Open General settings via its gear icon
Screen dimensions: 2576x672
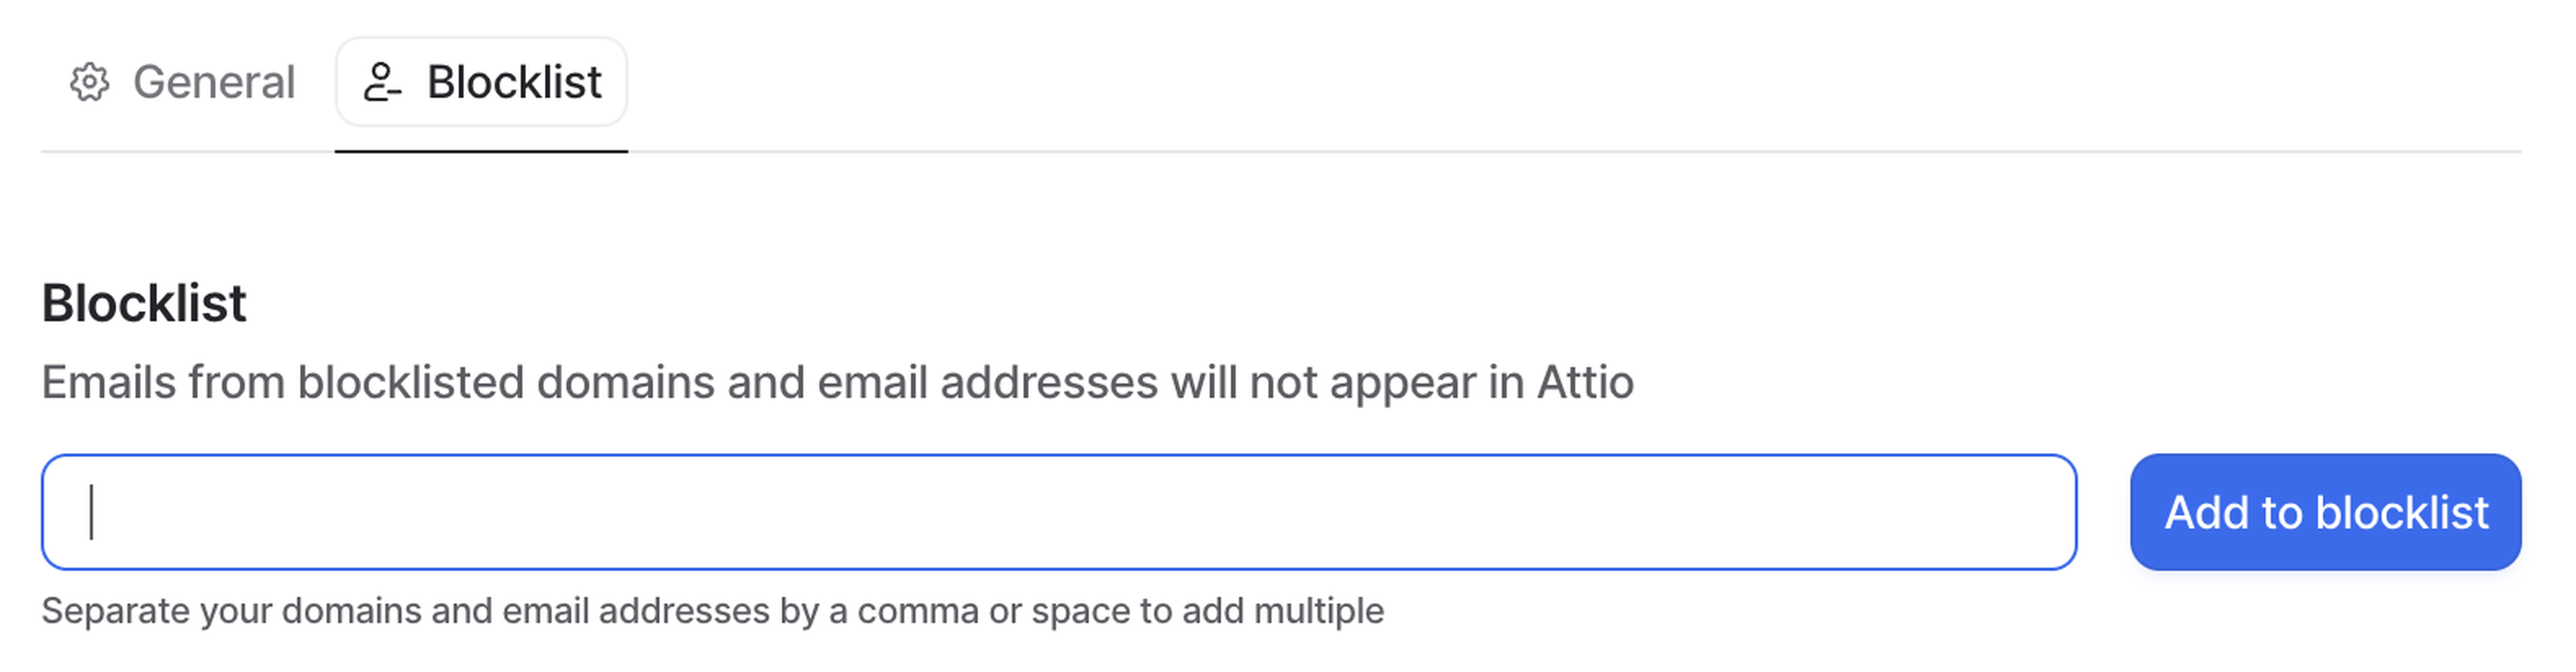(89, 82)
